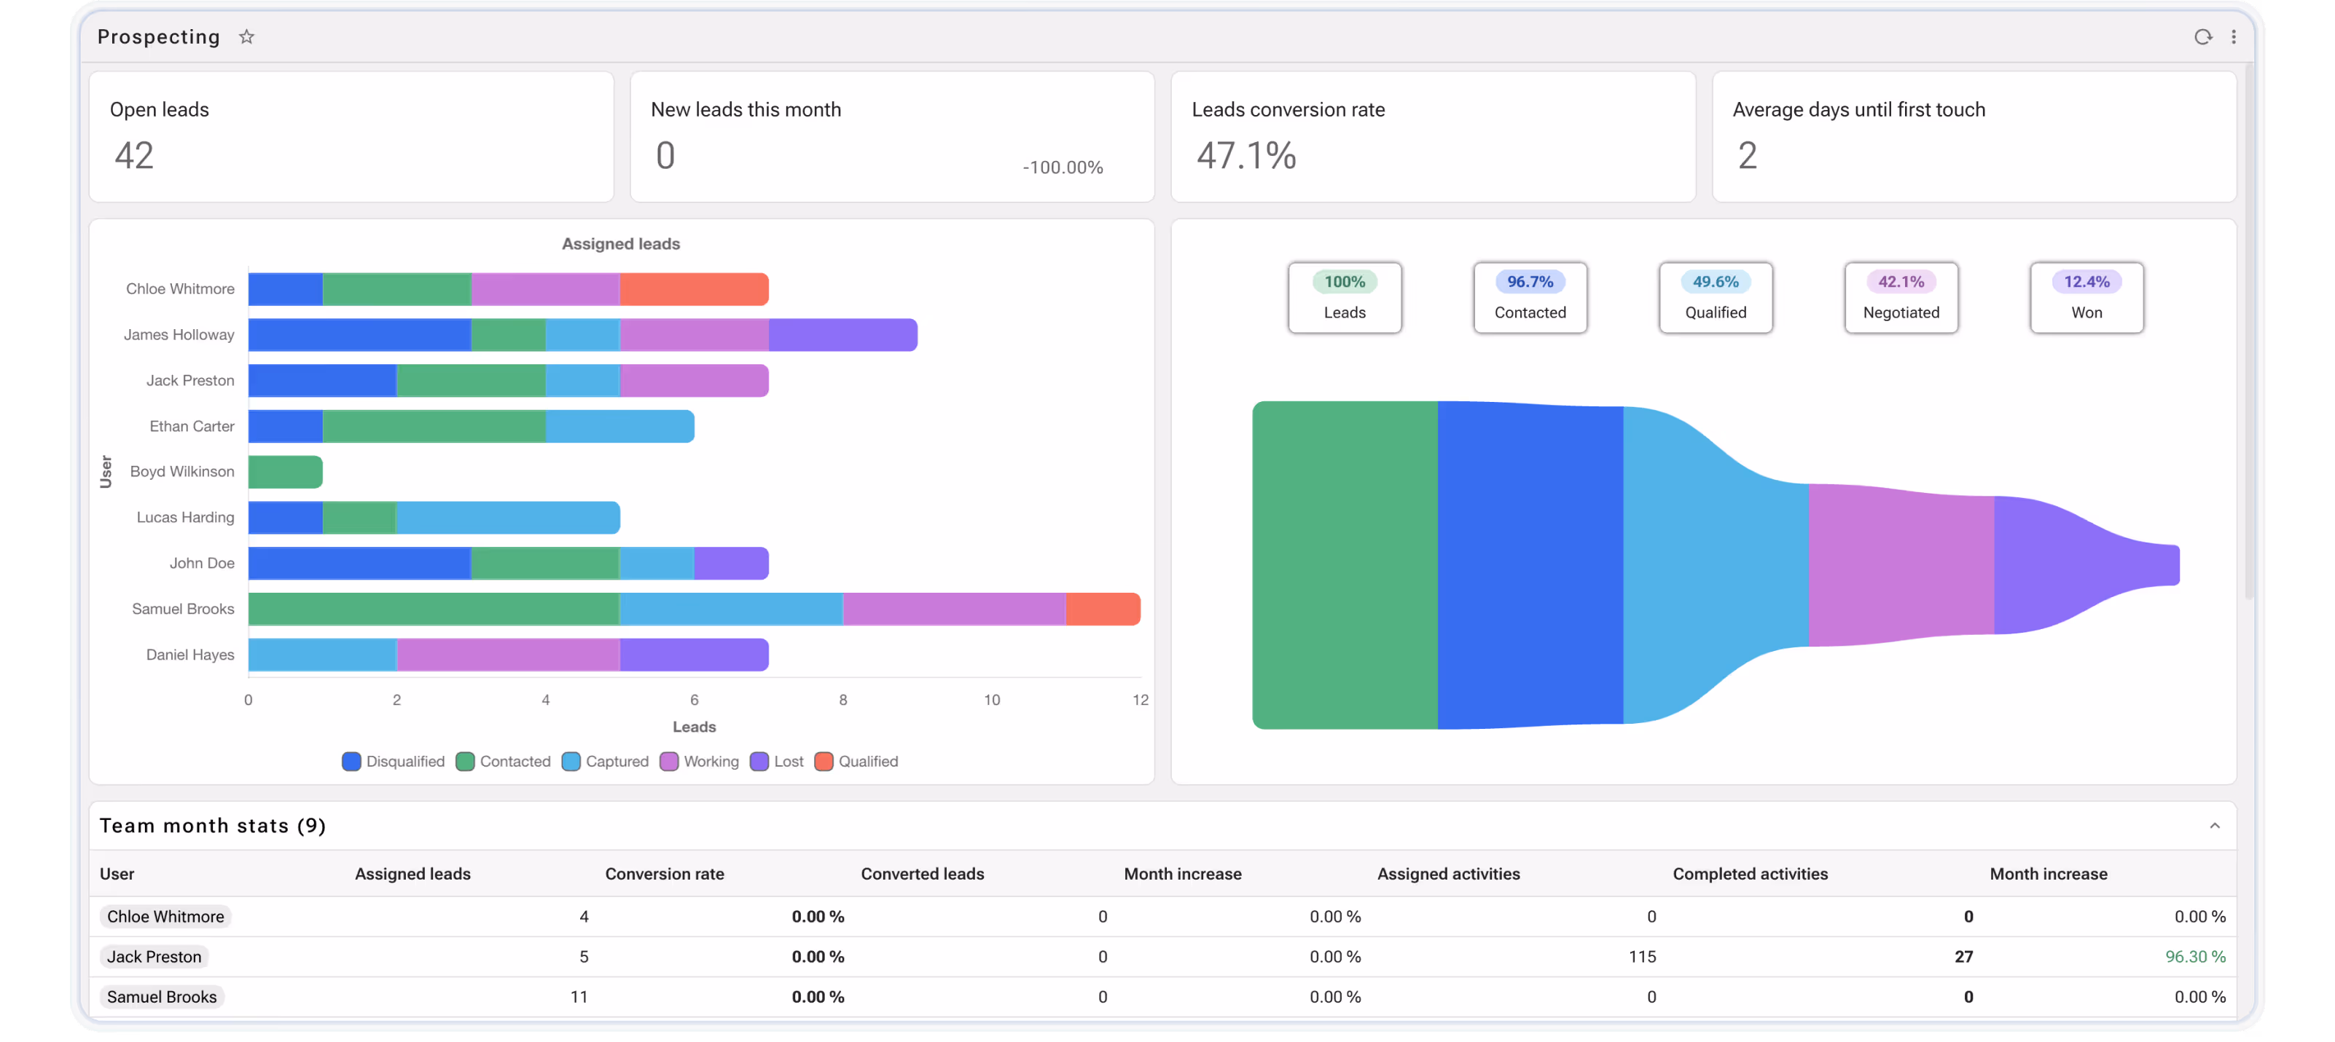Click Samuel Brooks' bar in Assigned leads

point(635,608)
